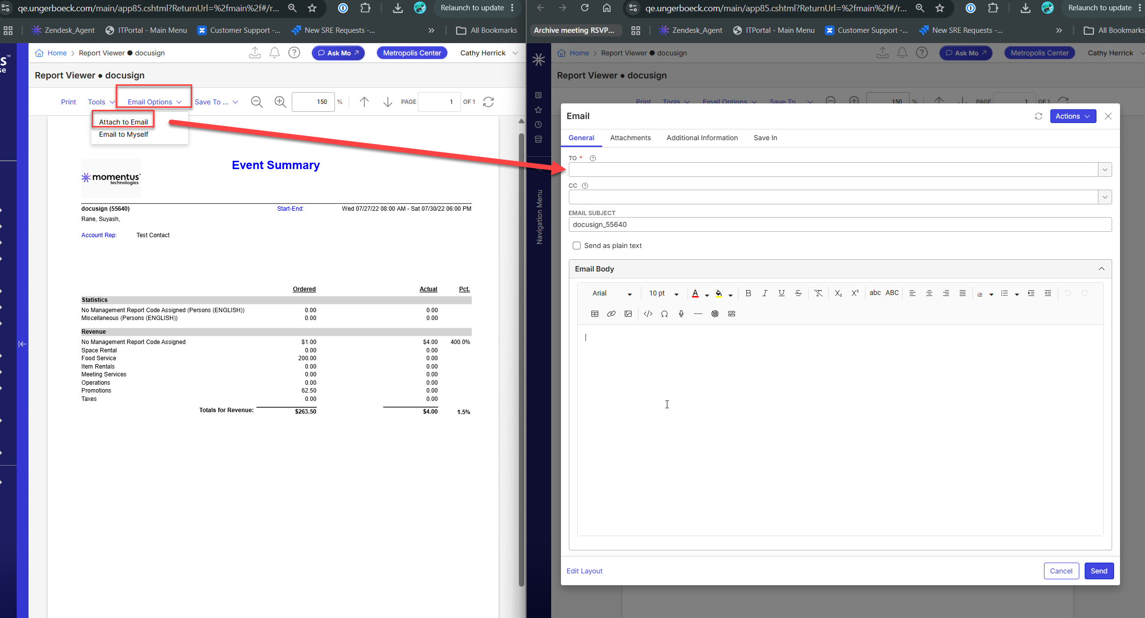Insert a horizontal line in the email
This screenshot has height=618, width=1145.
698,314
